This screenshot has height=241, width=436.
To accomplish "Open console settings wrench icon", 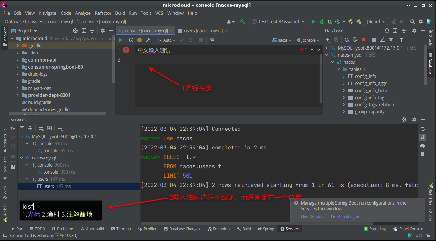I will [148, 40].
